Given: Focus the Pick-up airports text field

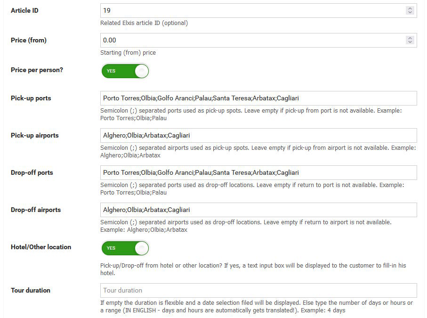Looking at the screenshot, I should 258,135.
